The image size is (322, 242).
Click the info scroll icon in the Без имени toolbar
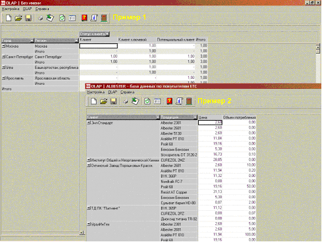click(x=94, y=18)
